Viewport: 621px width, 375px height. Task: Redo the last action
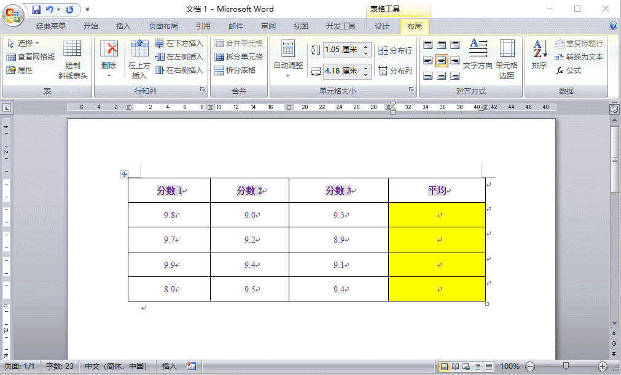(x=69, y=9)
